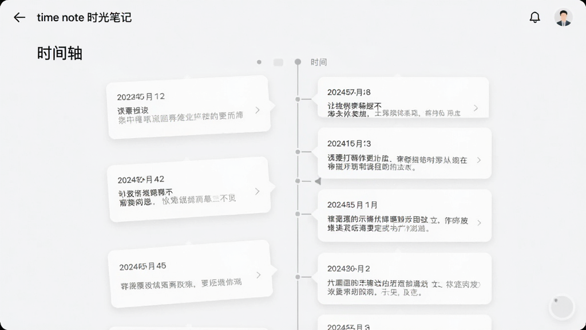
Task: Open the 月 2 timeline card
Action: pyautogui.click(x=405, y=279)
